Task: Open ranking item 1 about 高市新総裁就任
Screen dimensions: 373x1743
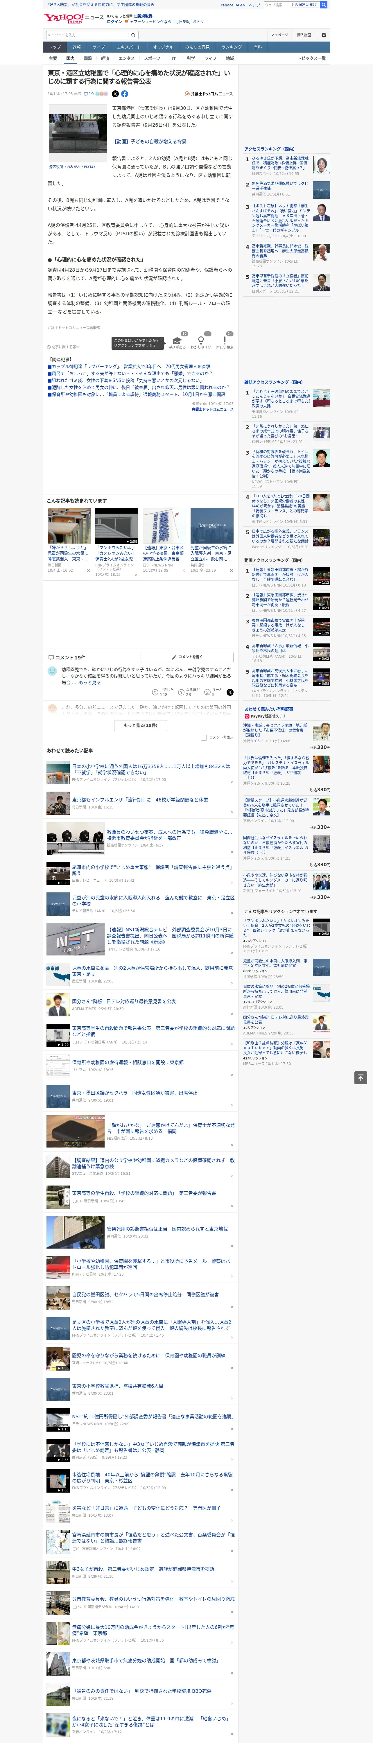Action: [x=288, y=166]
